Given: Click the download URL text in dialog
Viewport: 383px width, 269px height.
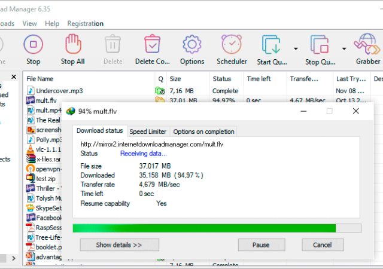Looking at the screenshot, I should click(x=151, y=144).
